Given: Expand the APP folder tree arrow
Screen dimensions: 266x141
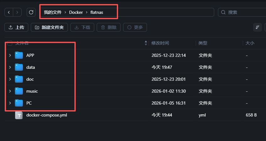Looking at the screenshot, I should pos(10,55).
